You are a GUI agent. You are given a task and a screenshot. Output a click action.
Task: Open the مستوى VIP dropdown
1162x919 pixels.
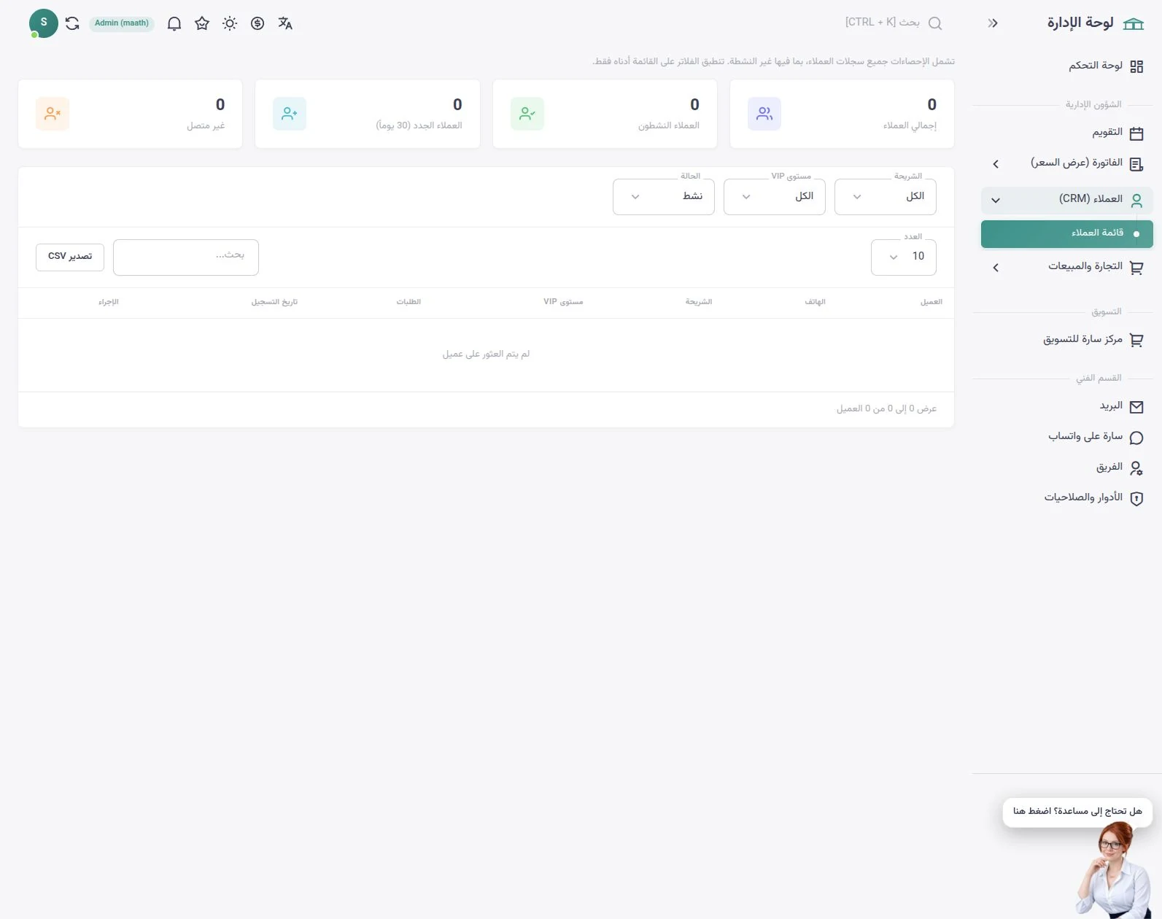click(775, 197)
